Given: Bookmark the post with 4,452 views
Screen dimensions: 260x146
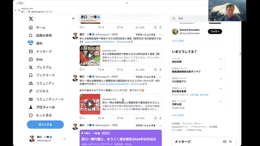Looking at the screenshot, I should [155, 118].
